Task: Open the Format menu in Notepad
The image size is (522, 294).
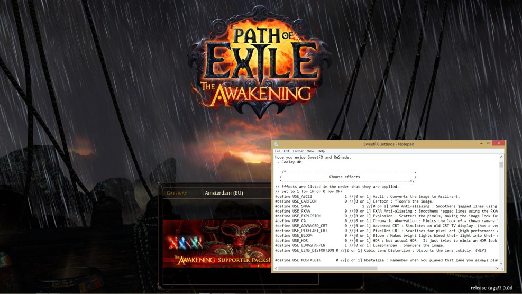Action: (298, 151)
